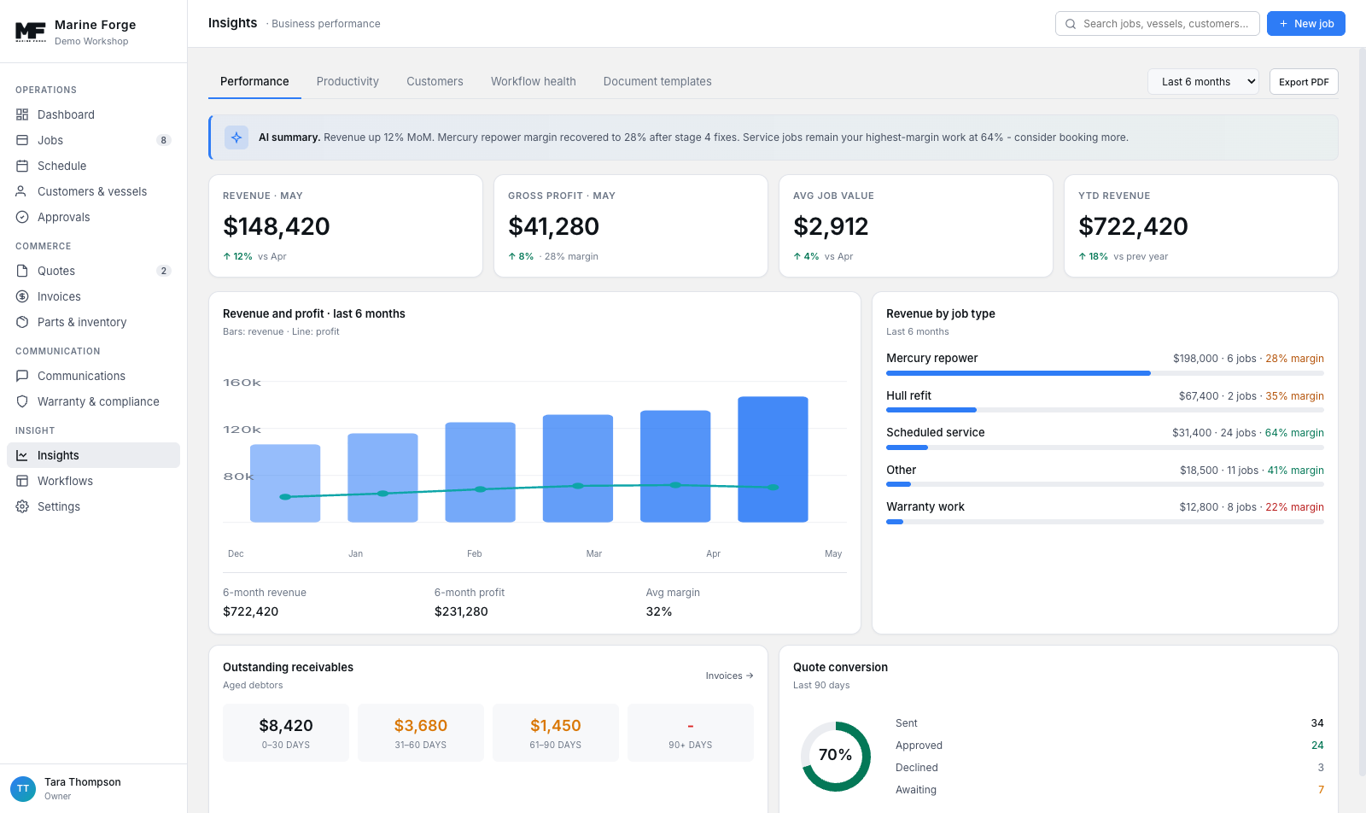This screenshot has width=1366, height=813.
Task: Click the $3,680 31–60 days card
Action: pos(421,733)
